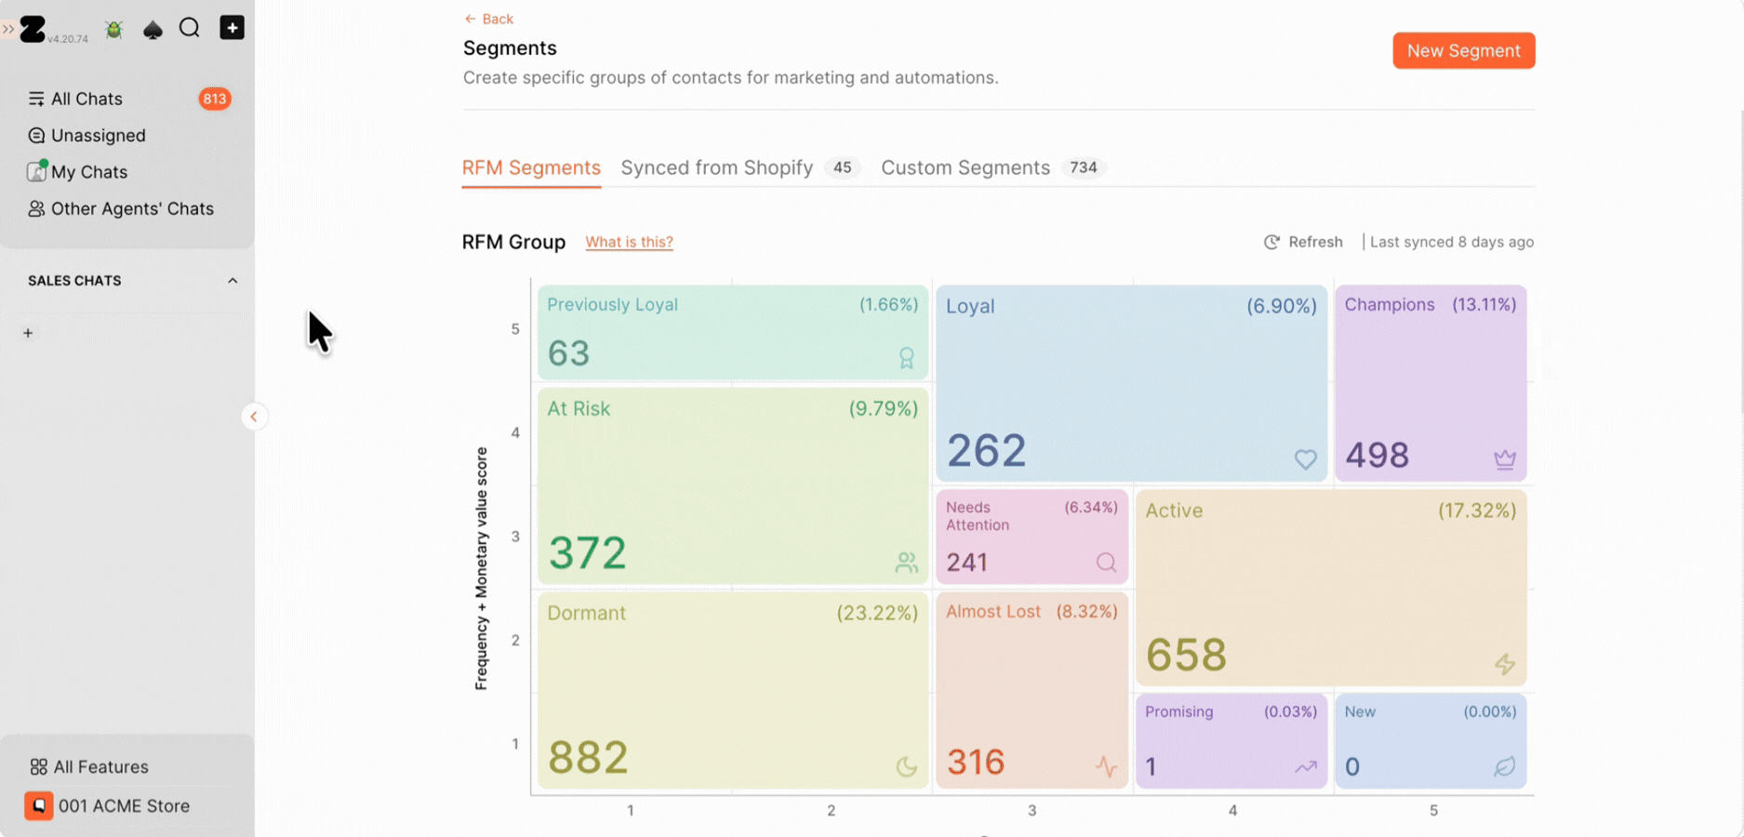
Task: Click the black plus square icon
Action: (232, 28)
